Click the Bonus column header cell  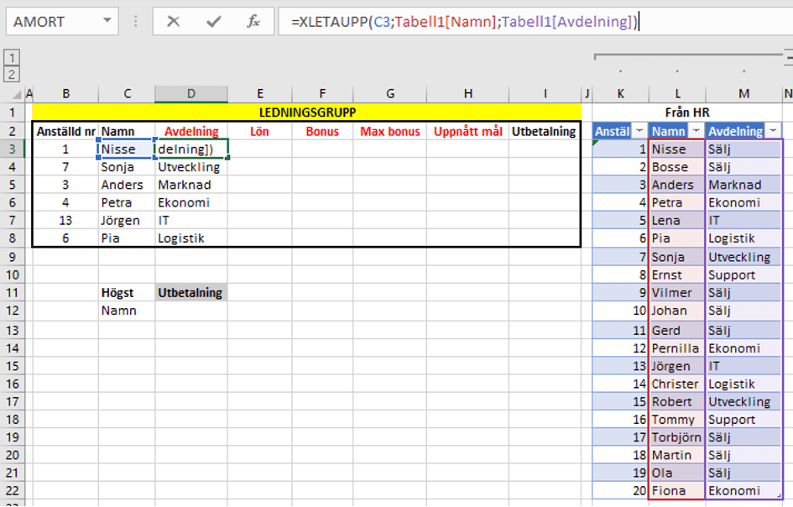(x=322, y=131)
